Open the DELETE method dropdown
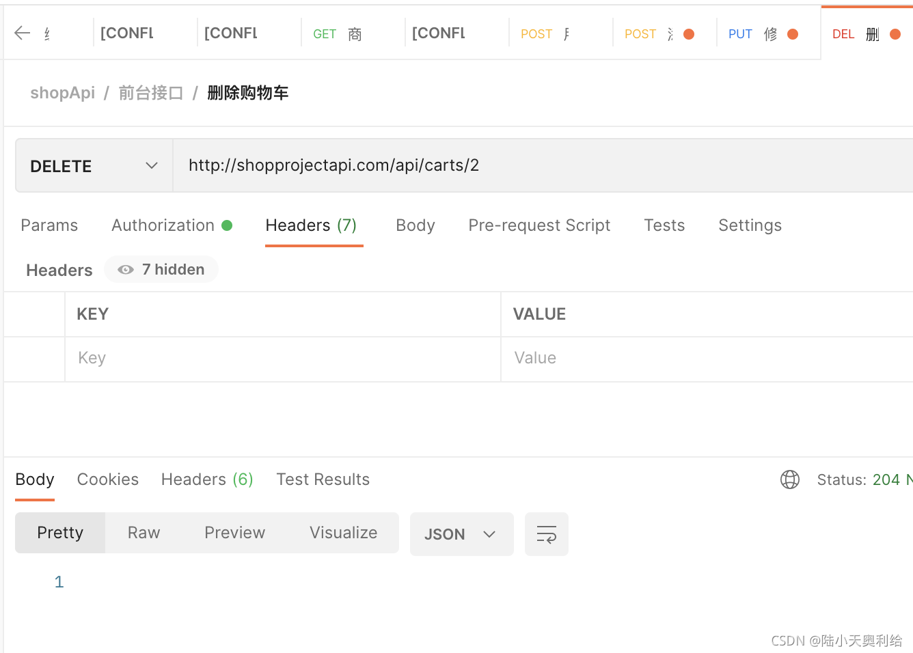Viewport: 913px width, 653px height. pyautogui.click(x=94, y=166)
